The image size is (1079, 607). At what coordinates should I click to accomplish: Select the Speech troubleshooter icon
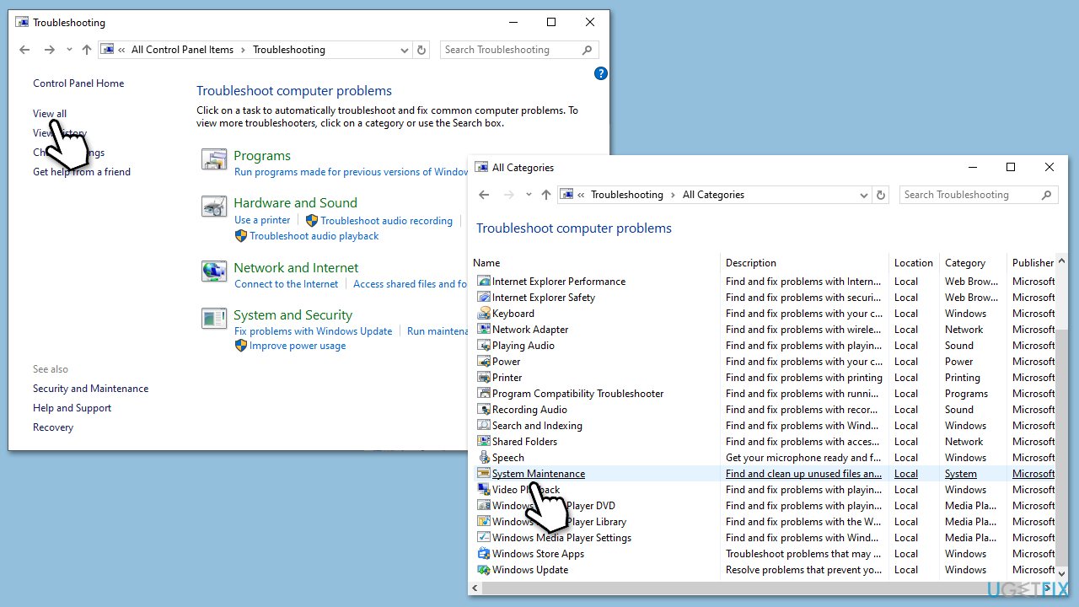[x=483, y=458]
